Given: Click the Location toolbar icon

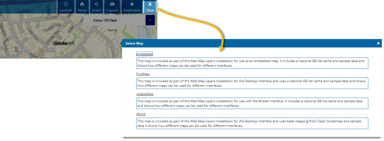Looking at the screenshot, I should pos(66,7).
